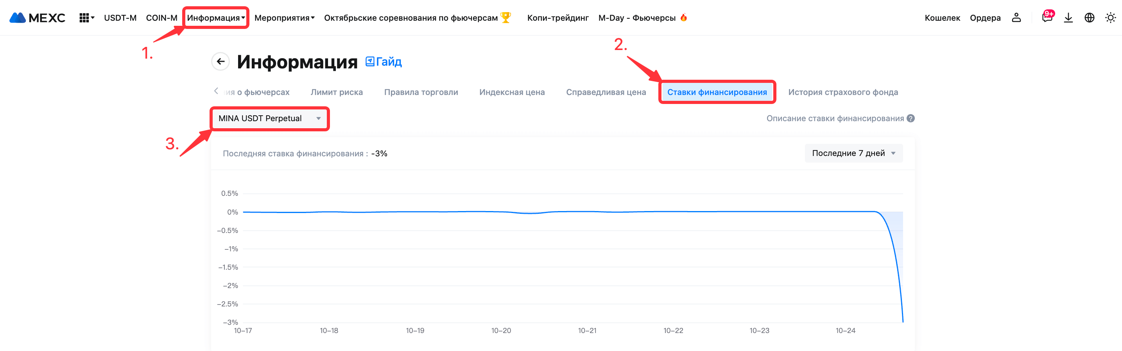Click the funding rate help icon
1122x351 pixels.
pos(911,118)
